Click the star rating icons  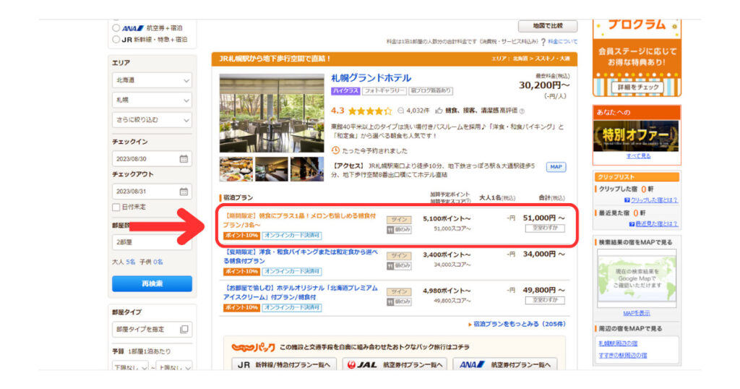370,111
